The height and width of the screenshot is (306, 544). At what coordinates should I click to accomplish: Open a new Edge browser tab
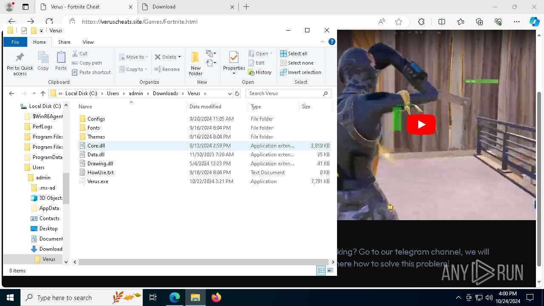(x=246, y=7)
